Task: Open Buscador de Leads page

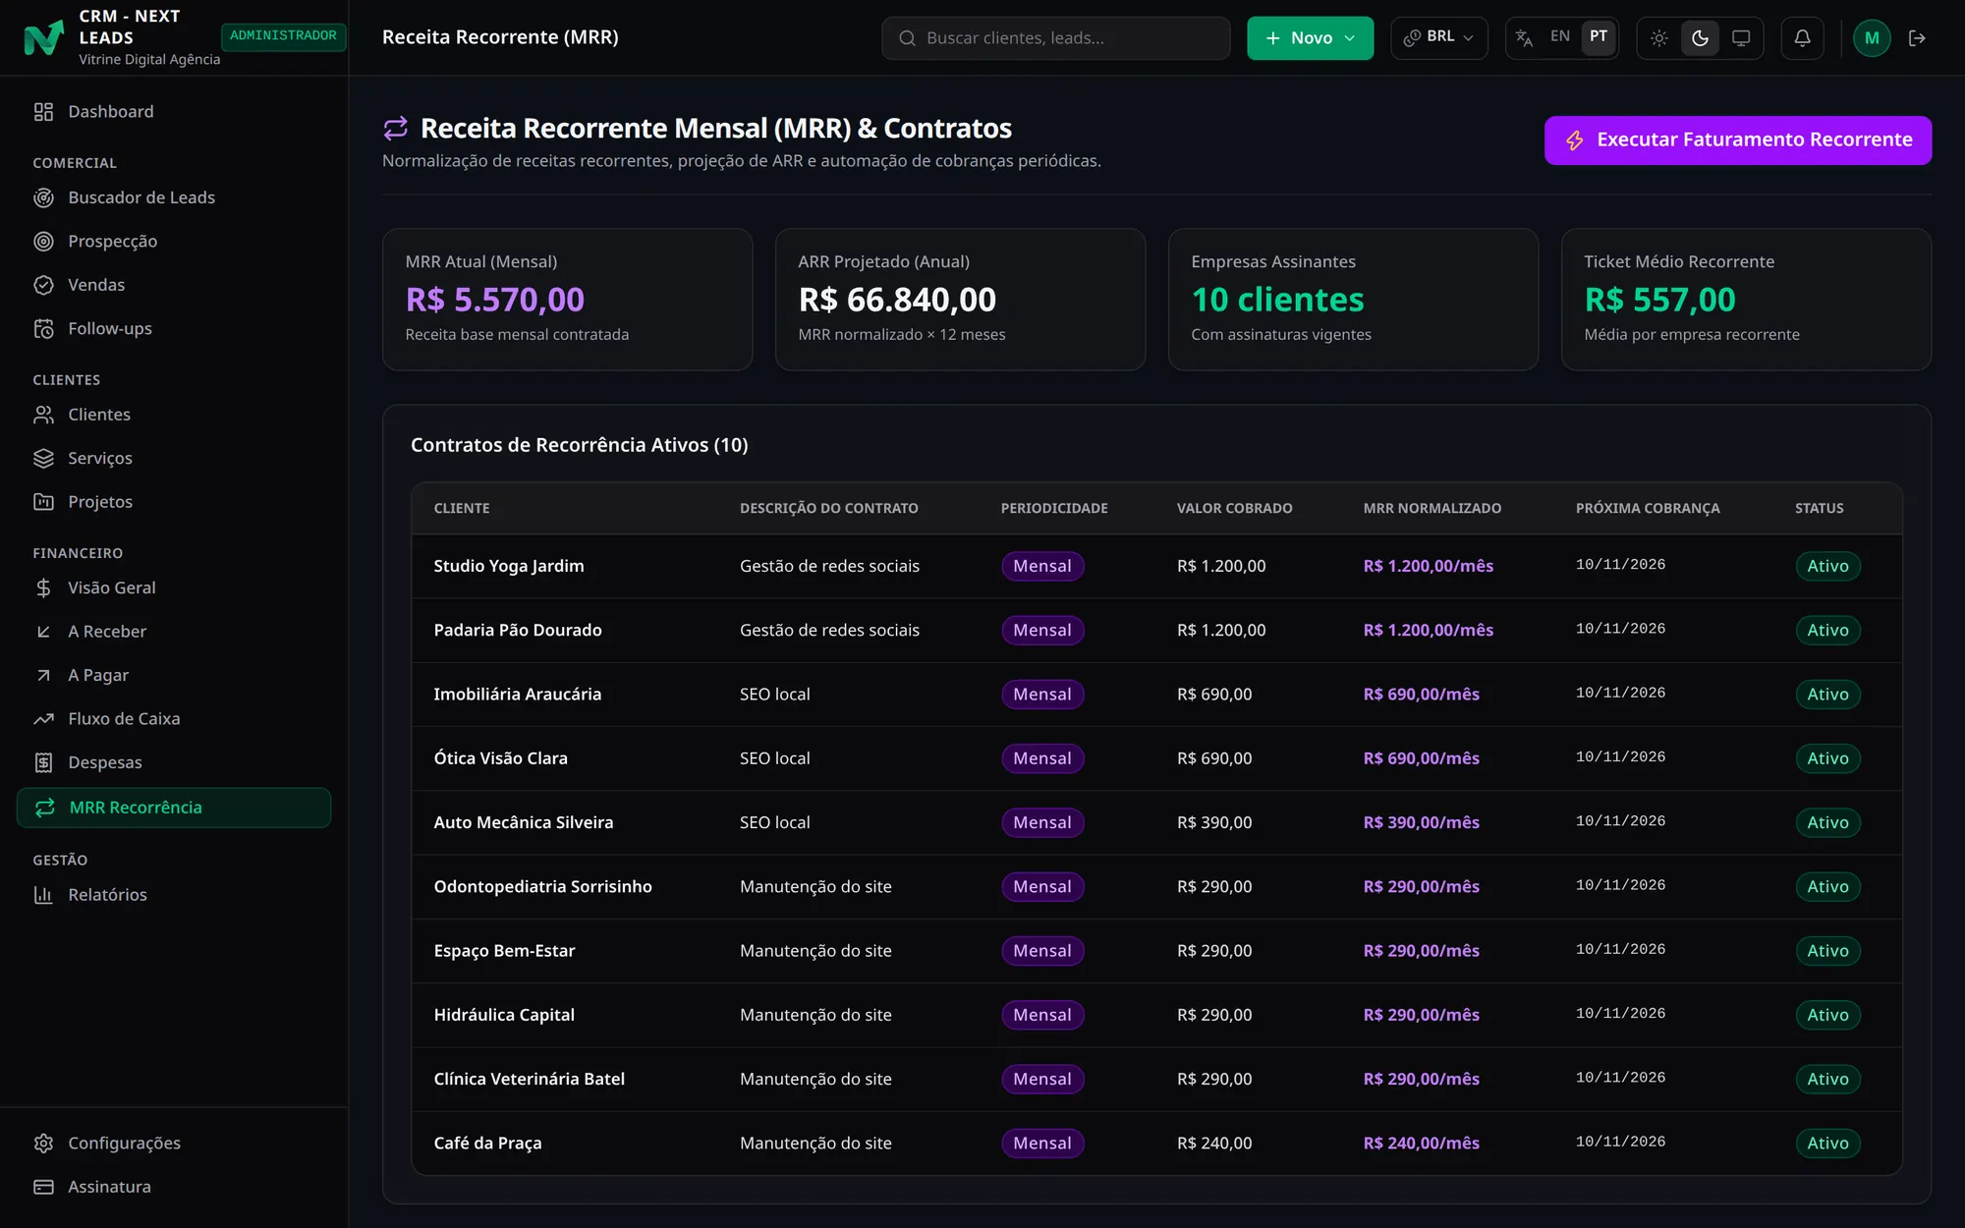Action: point(174,197)
